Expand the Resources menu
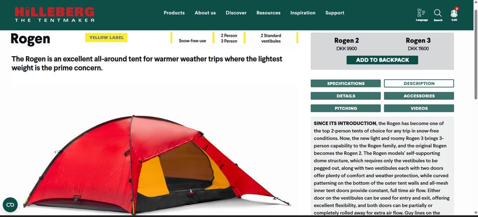Screen dimensions: 478x217 pyautogui.click(x=268, y=13)
